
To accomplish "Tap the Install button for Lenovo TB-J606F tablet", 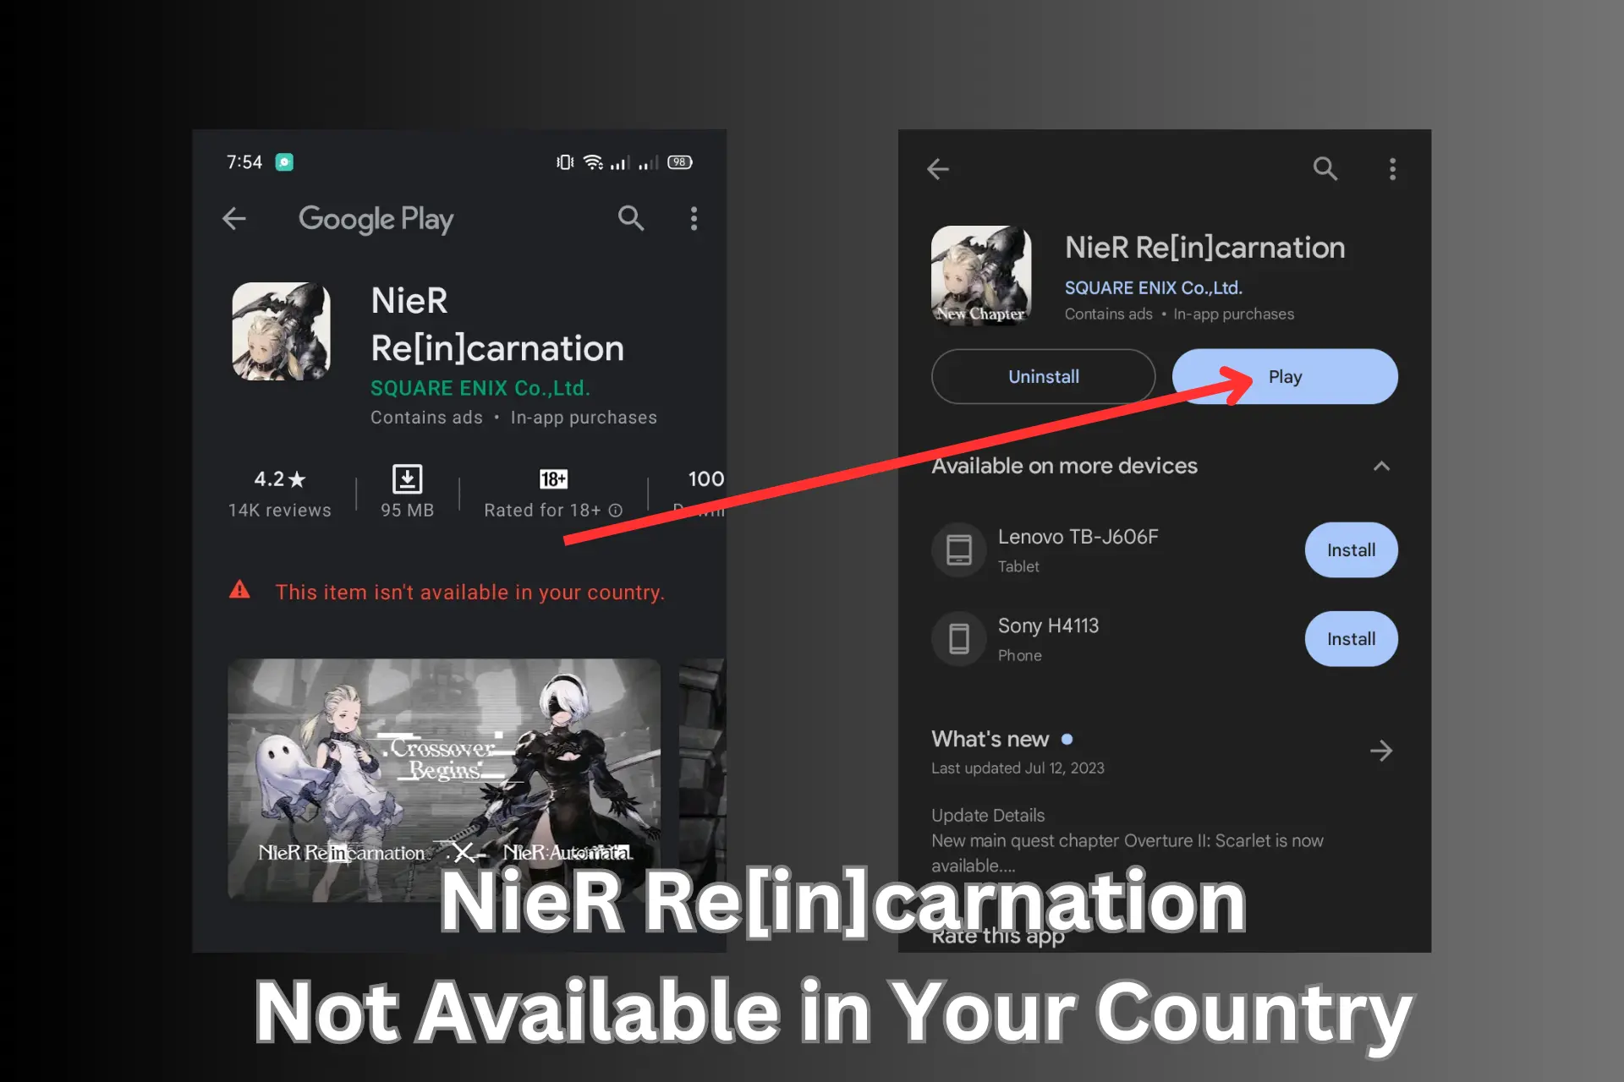I will coord(1351,549).
